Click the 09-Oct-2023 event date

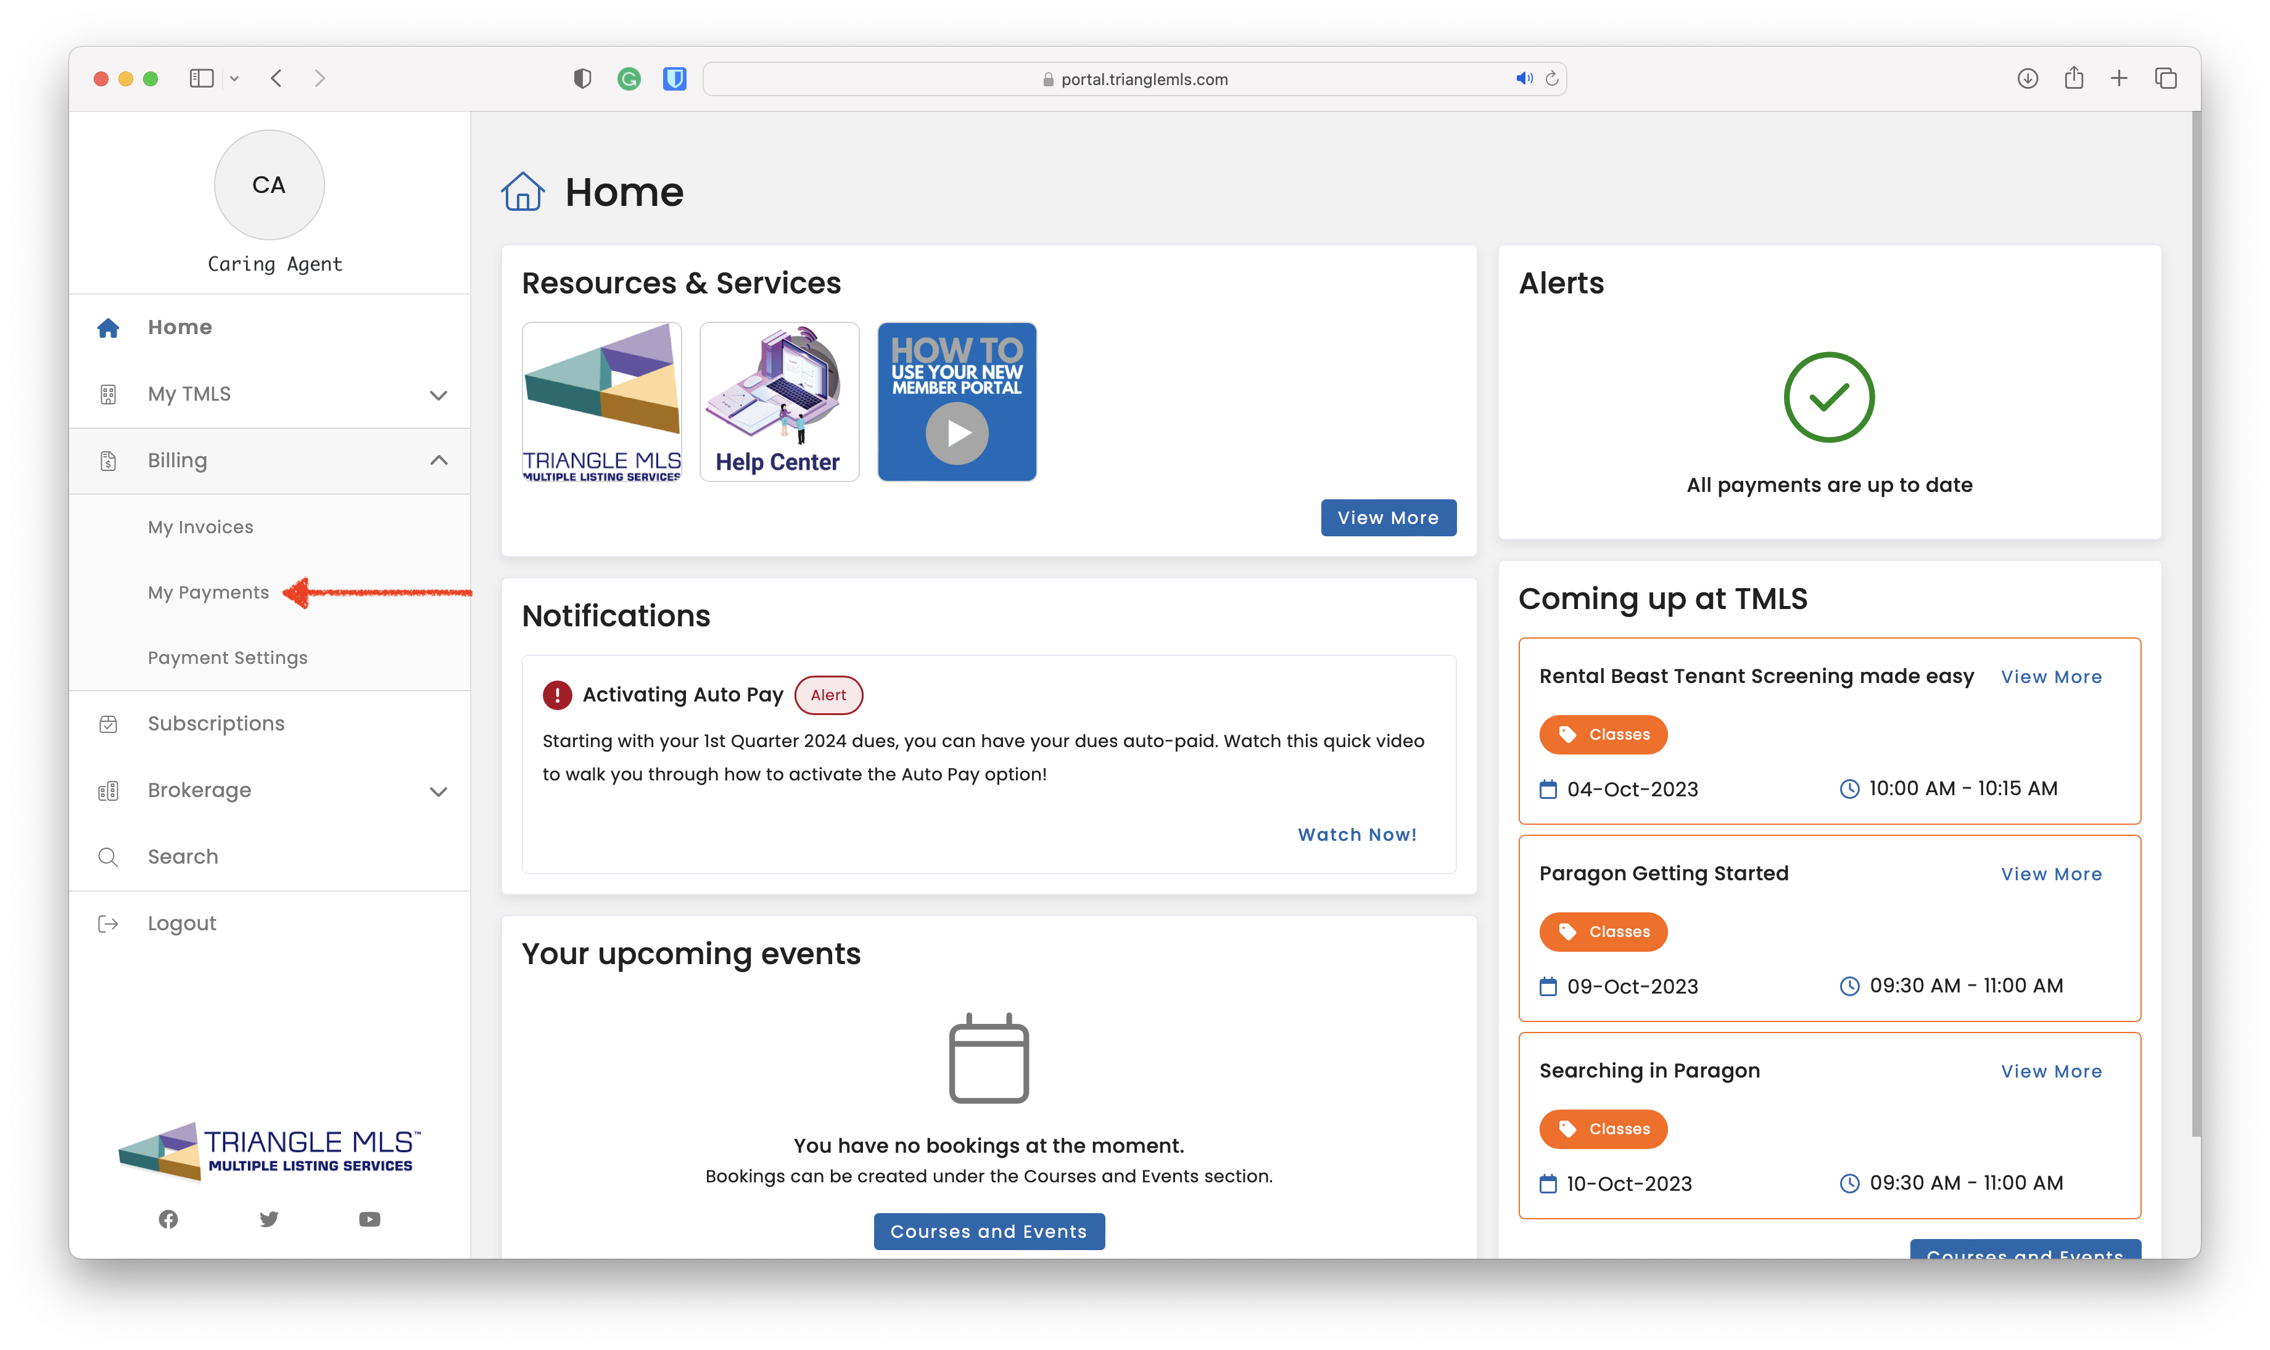point(1632,987)
